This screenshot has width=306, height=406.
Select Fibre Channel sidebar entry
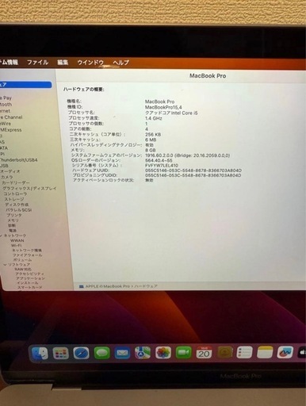[x=11, y=117]
